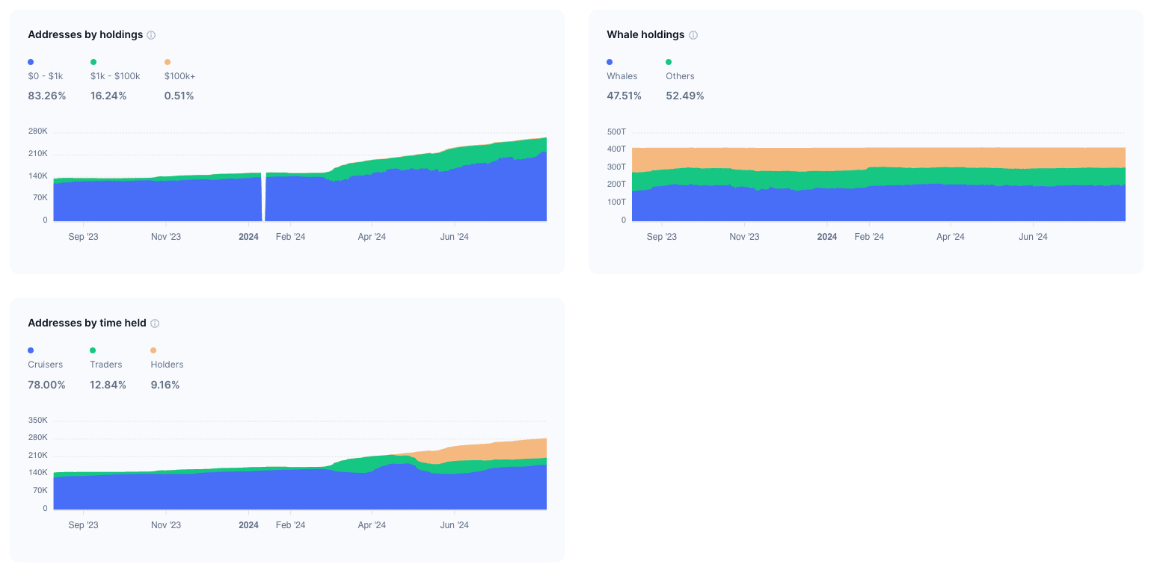Click the blue Whales area in Whale holdings chart
The image size is (1157, 573).
pos(879,203)
